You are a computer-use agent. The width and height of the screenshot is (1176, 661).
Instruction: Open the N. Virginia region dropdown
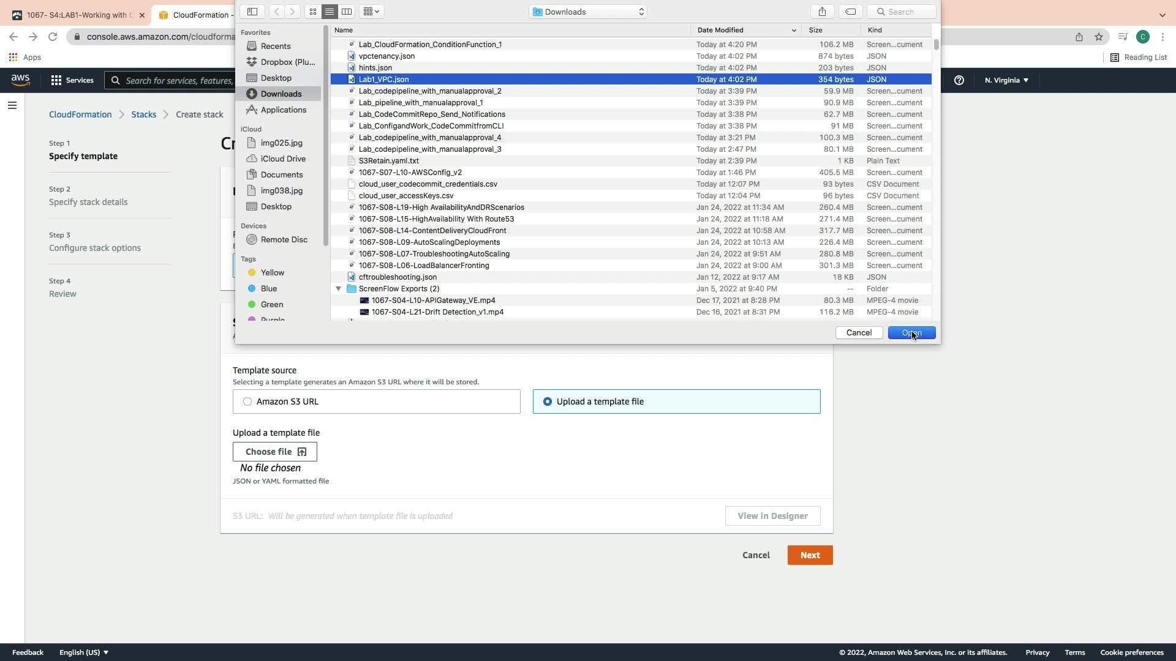click(x=1006, y=80)
